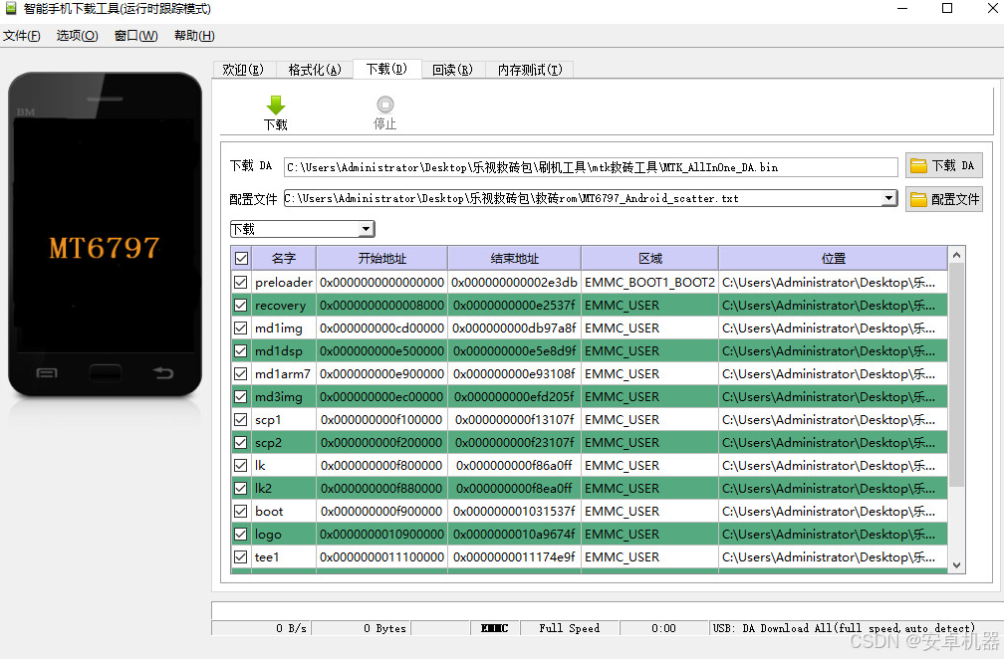Click the 位置 column header
Viewport: 1004px width, 659px height.
pos(833,259)
